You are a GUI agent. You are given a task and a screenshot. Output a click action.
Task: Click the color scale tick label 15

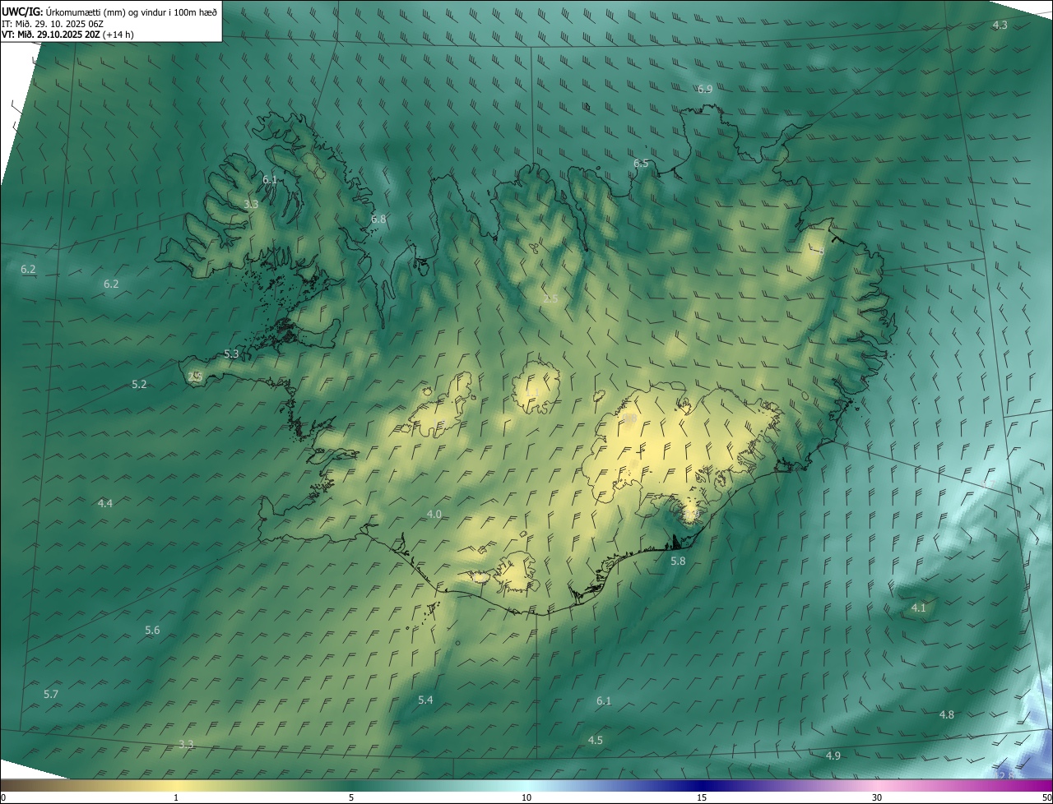pyautogui.click(x=702, y=797)
